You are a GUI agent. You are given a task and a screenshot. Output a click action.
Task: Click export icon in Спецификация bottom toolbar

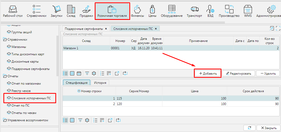coord(110,120)
